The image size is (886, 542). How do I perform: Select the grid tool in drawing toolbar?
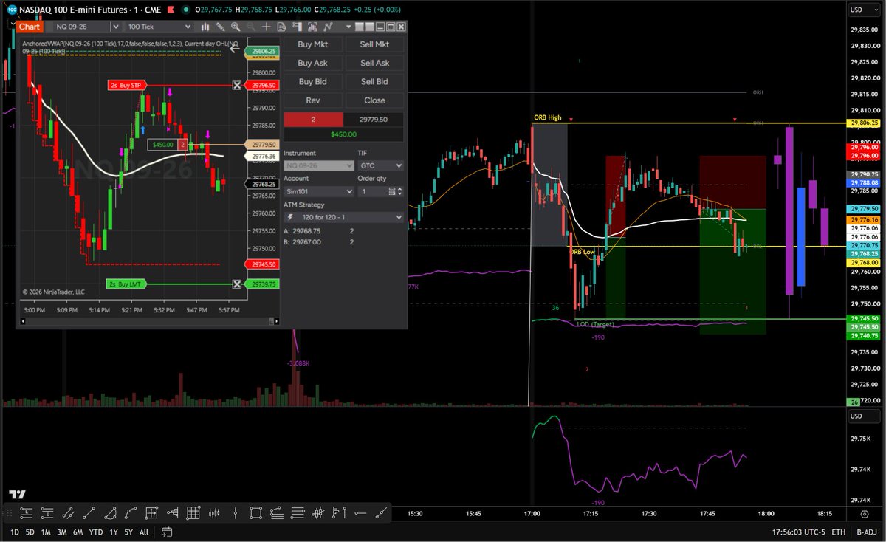click(193, 513)
